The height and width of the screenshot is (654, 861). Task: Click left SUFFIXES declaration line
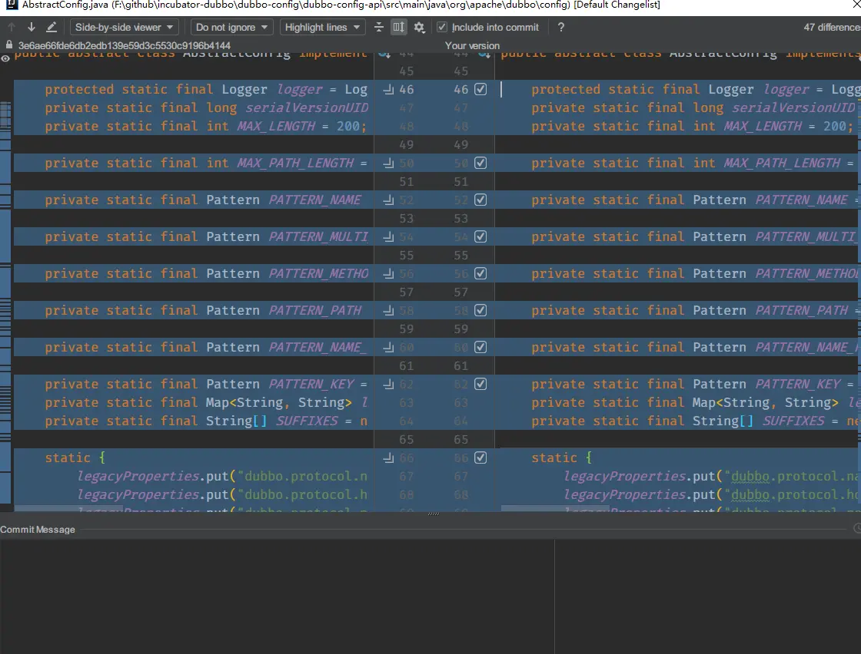click(206, 421)
